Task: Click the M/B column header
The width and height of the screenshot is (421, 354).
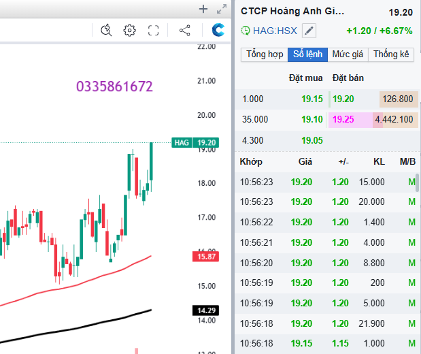Action: (x=407, y=162)
